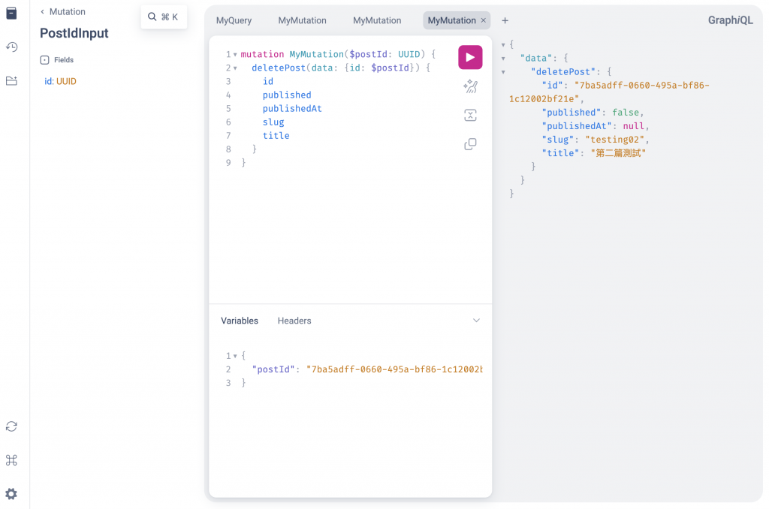Click the Fields section label
This screenshot has width=769, height=509.
pyautogui.click(x=63, y=60)
